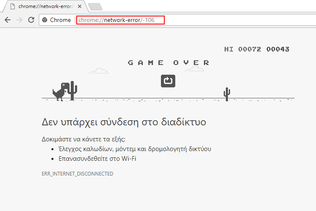Reload the page with refresh icon

coord(31,20)
